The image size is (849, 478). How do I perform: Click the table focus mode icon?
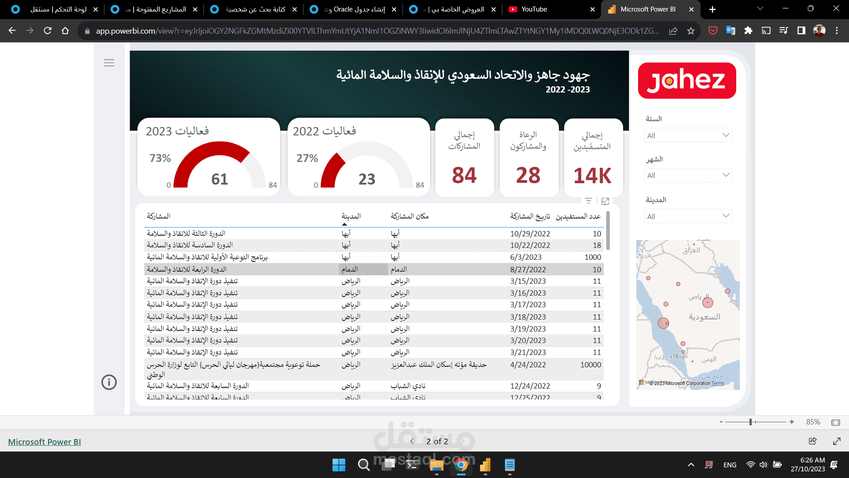[605, 201]
